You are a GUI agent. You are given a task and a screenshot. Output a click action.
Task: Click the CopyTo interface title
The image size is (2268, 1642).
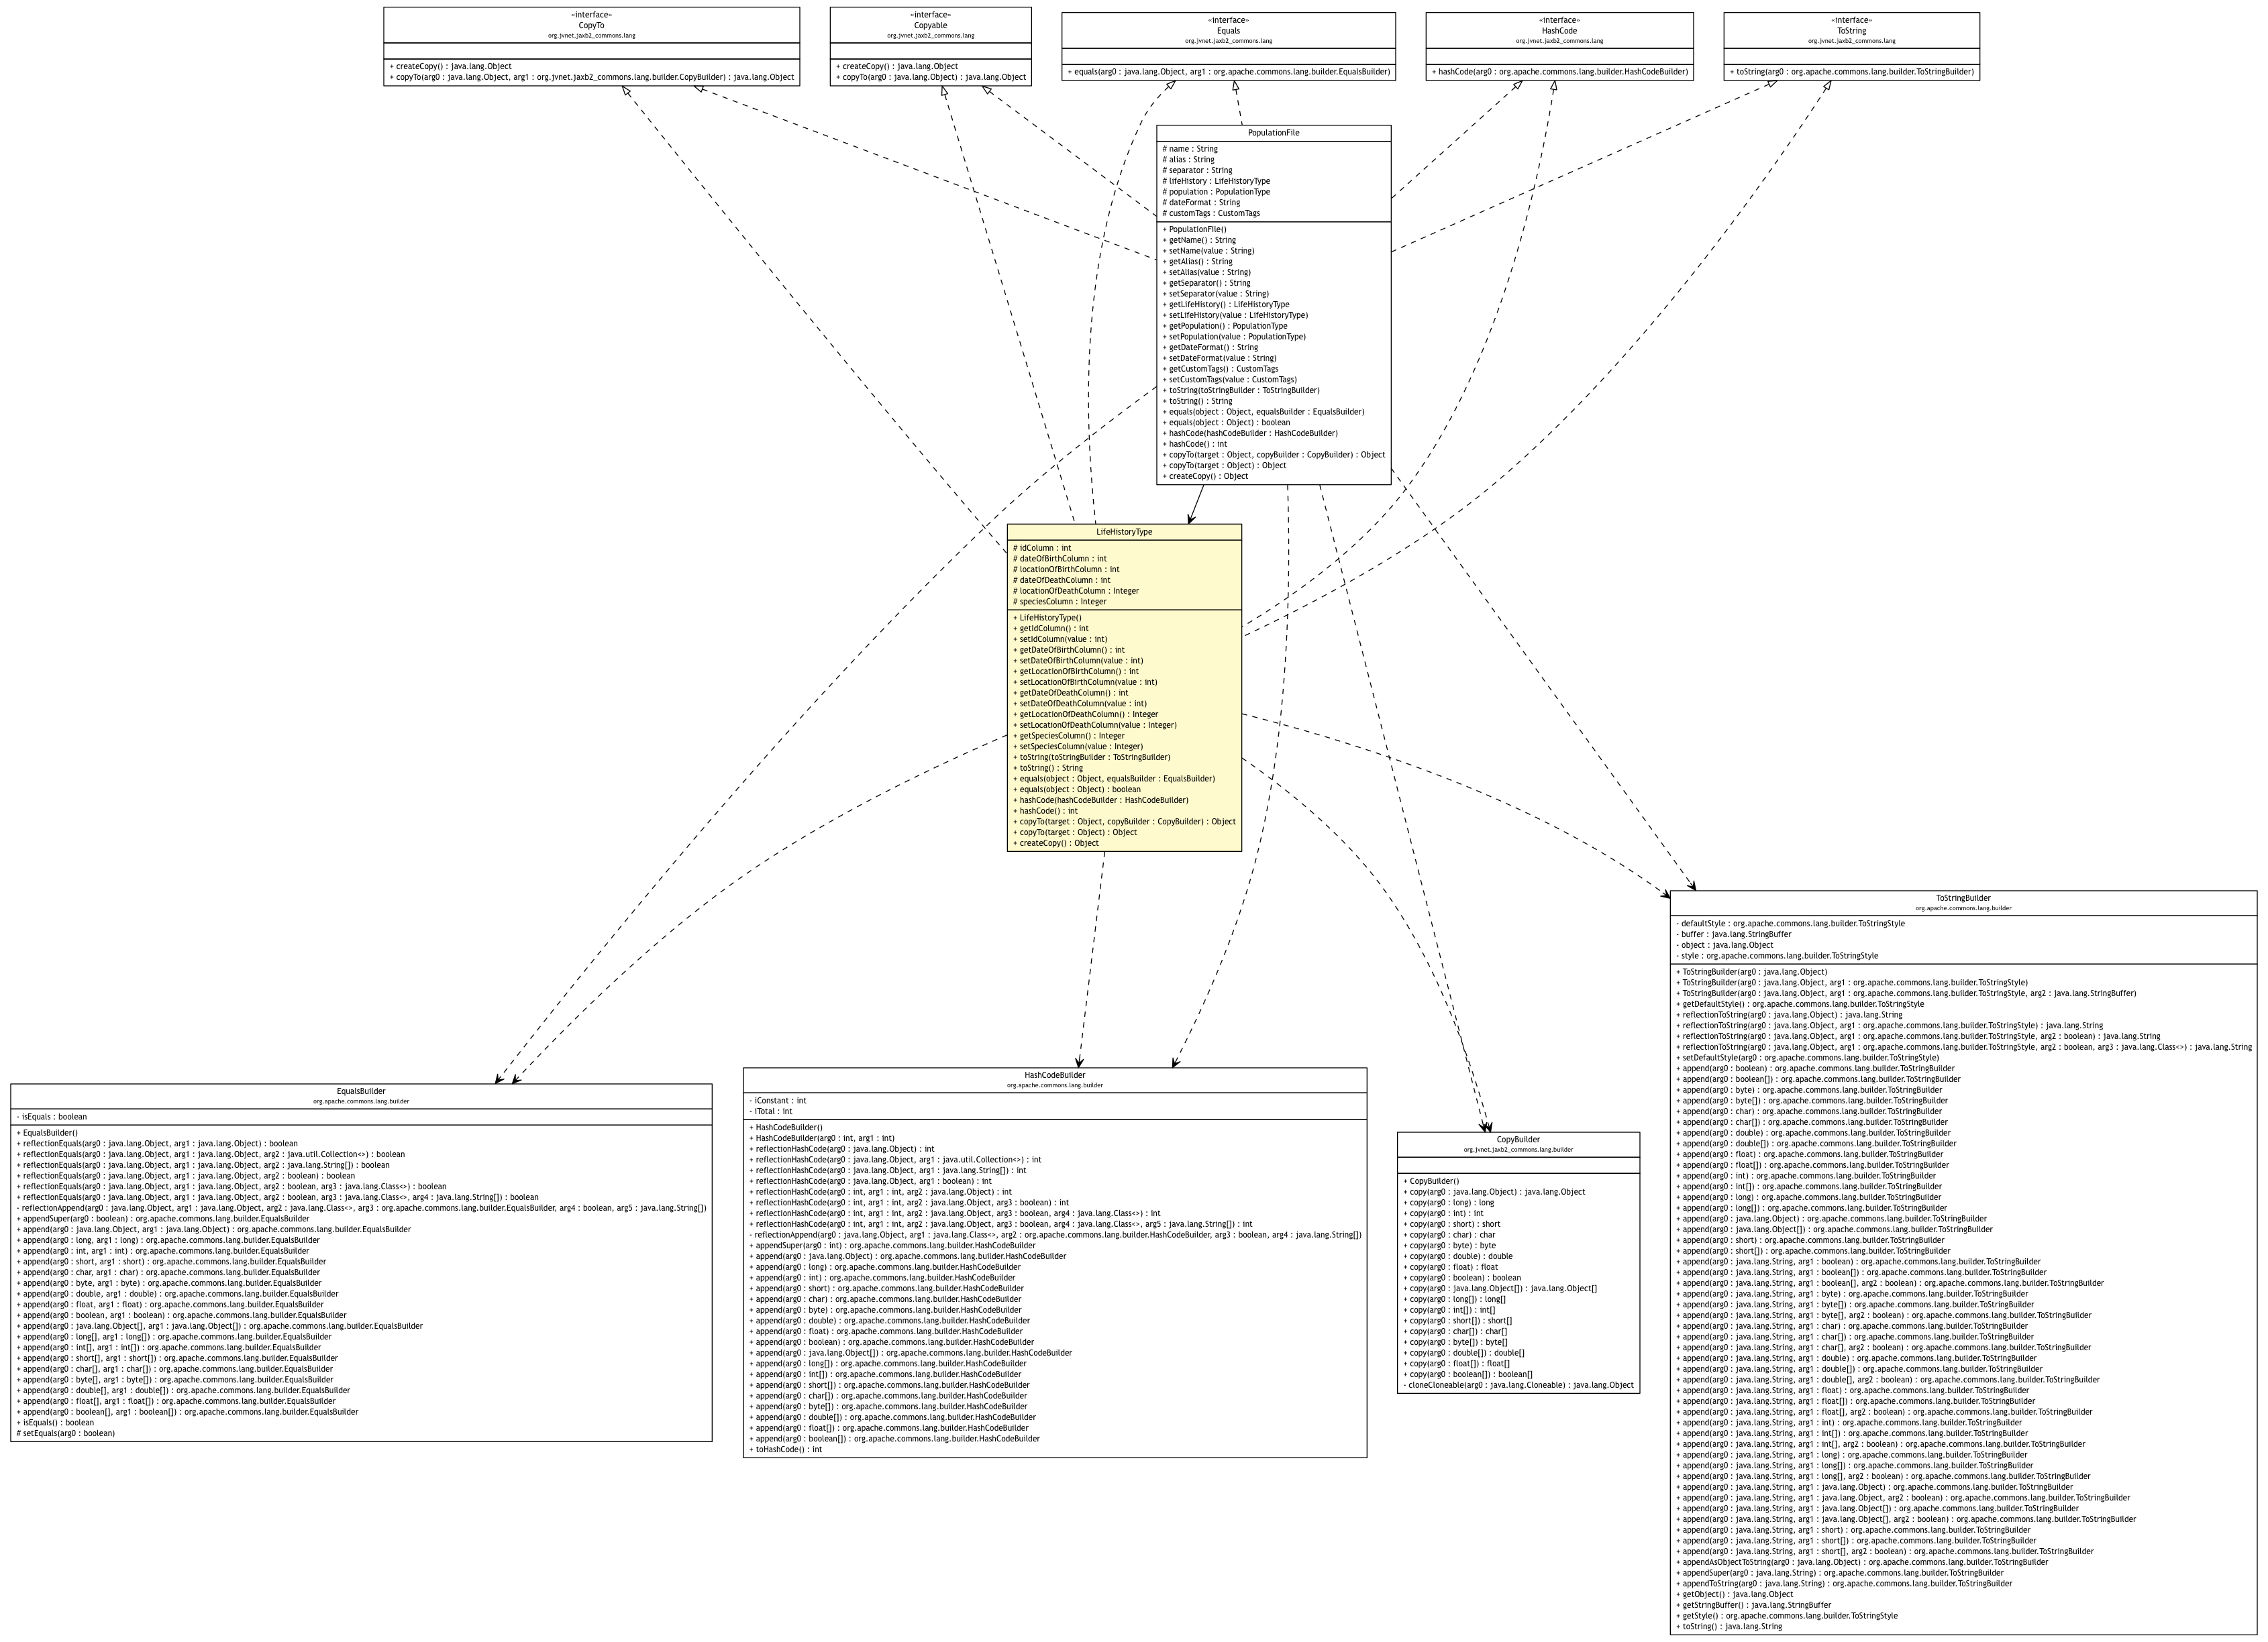(x=591, y=25)
